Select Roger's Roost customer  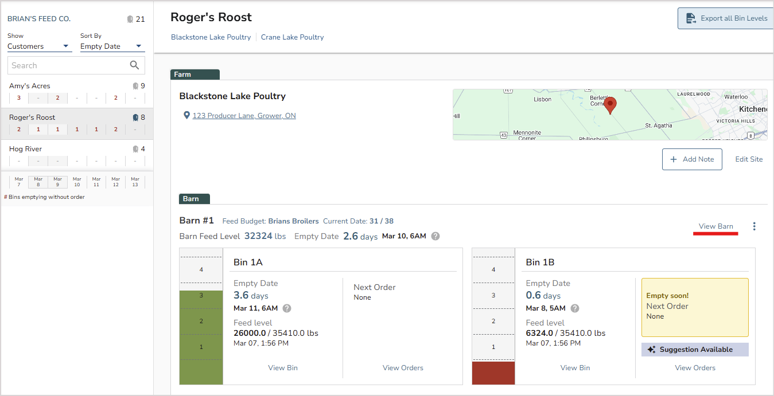pyautogui.click(x=77, y=124)
